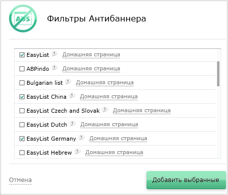The height and width of the screenshot is (195, 228).
Task: Click the Antibanner ADS logo icon
Action: tap(23, 18)
